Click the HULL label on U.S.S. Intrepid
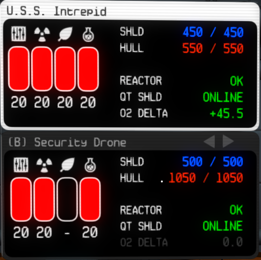 132,48
